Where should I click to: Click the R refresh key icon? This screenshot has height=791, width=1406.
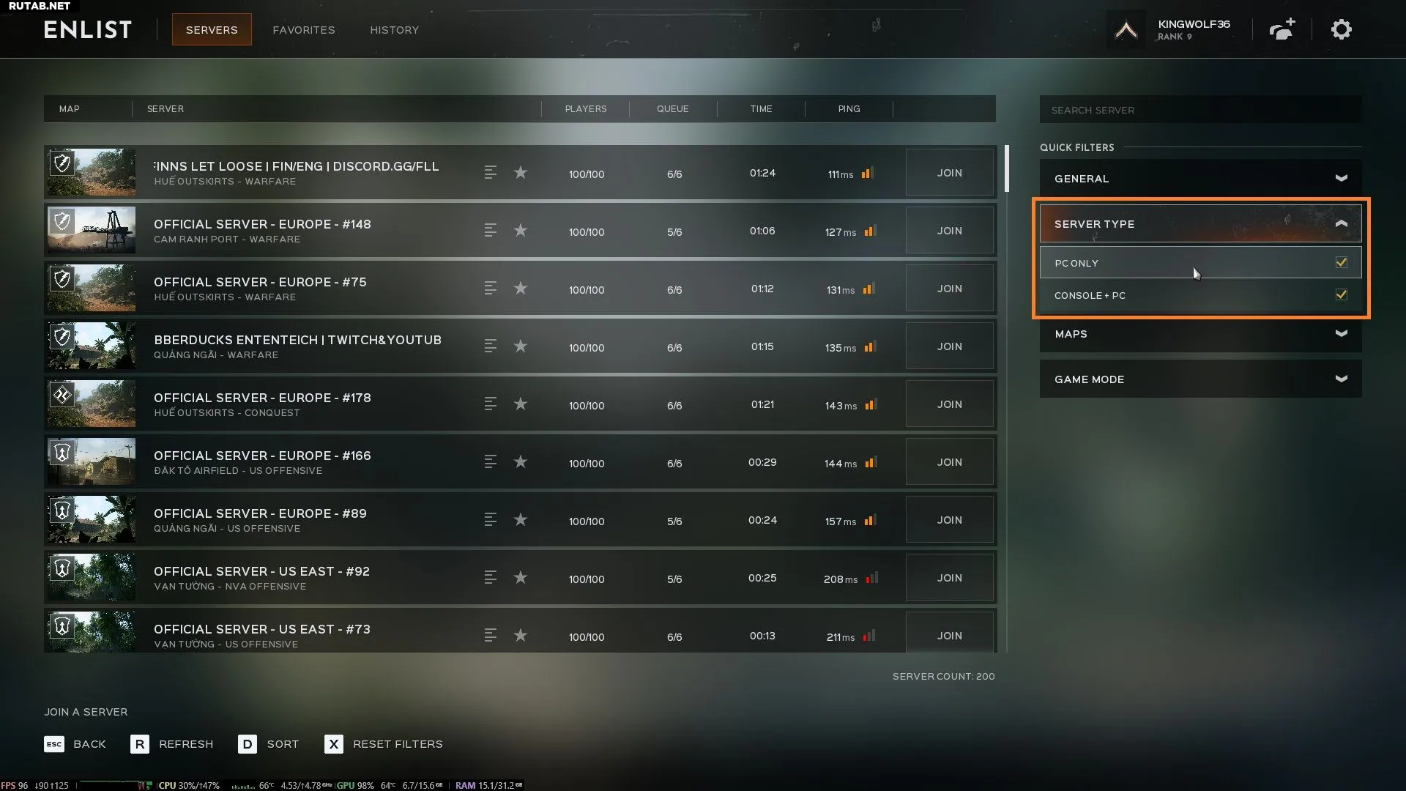(140, 744)
